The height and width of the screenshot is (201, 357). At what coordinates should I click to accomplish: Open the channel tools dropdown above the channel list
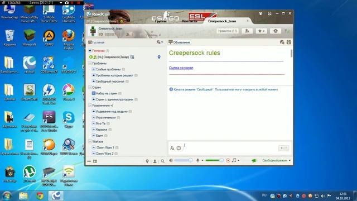[160, 42]
